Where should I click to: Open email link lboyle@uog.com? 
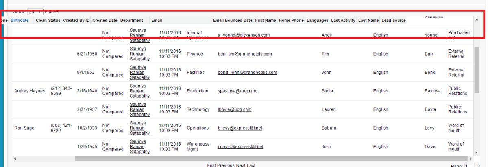[x=235, y=109]
